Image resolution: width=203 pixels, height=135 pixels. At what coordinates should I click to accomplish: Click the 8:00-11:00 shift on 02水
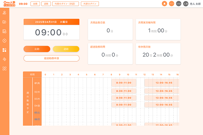coord(124,91)
